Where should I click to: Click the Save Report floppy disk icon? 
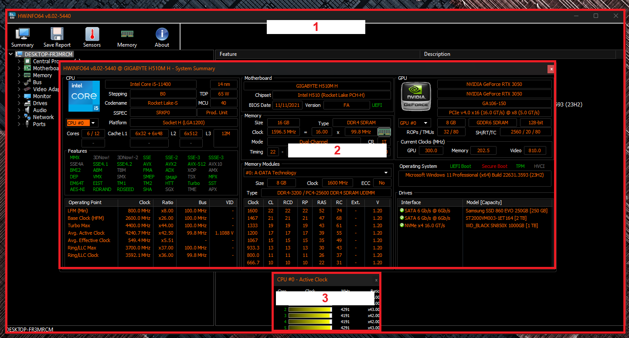pyautogui.click(x=57, y=34)
